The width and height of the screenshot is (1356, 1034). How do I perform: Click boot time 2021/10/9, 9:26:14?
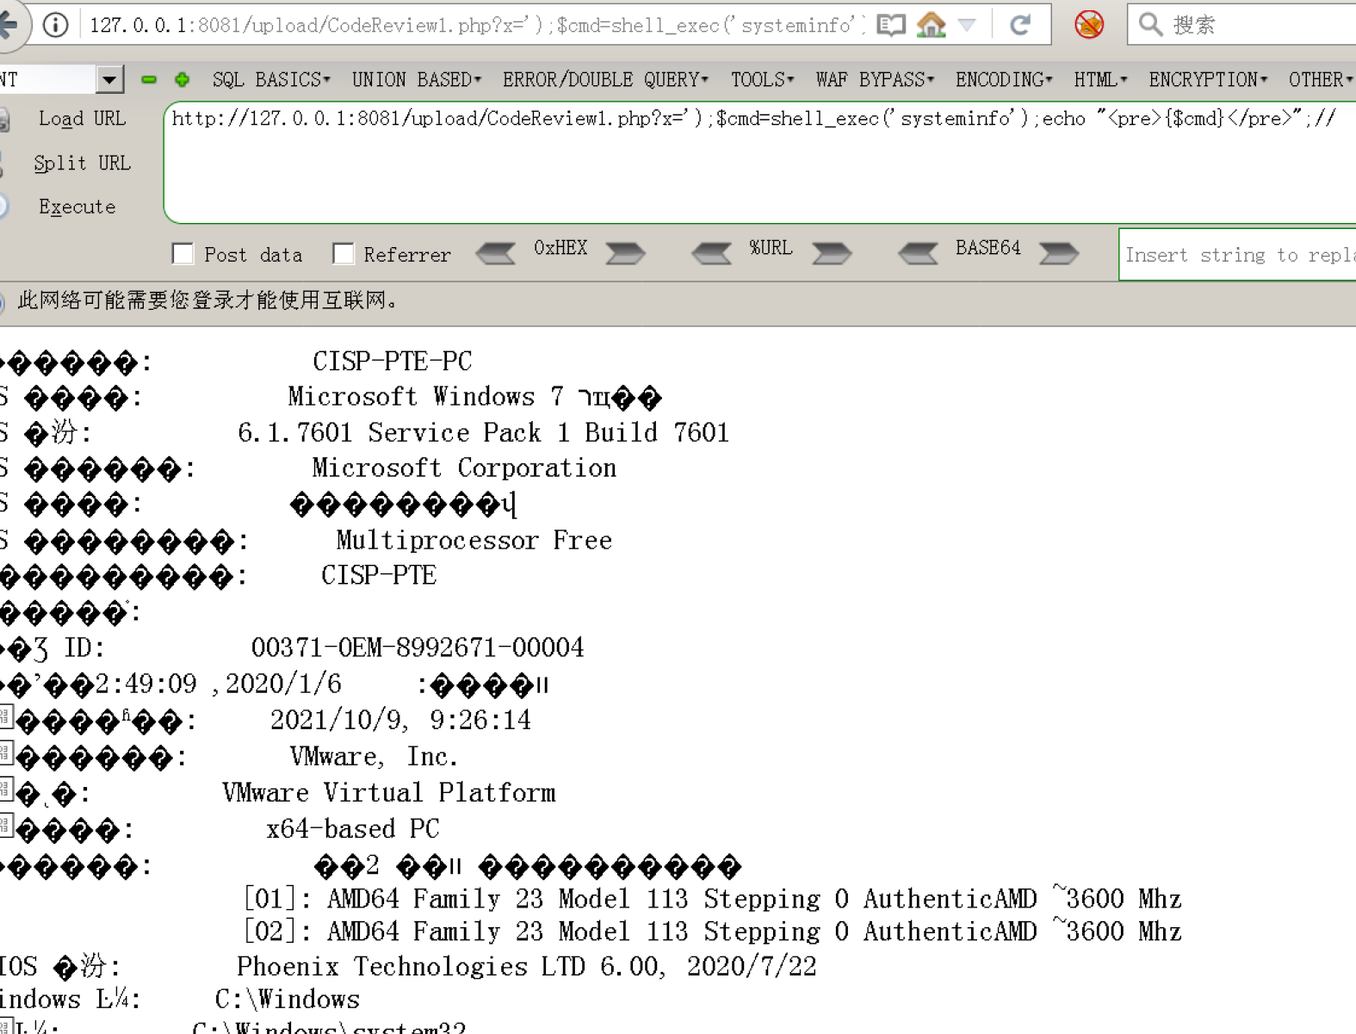point(400,720)
